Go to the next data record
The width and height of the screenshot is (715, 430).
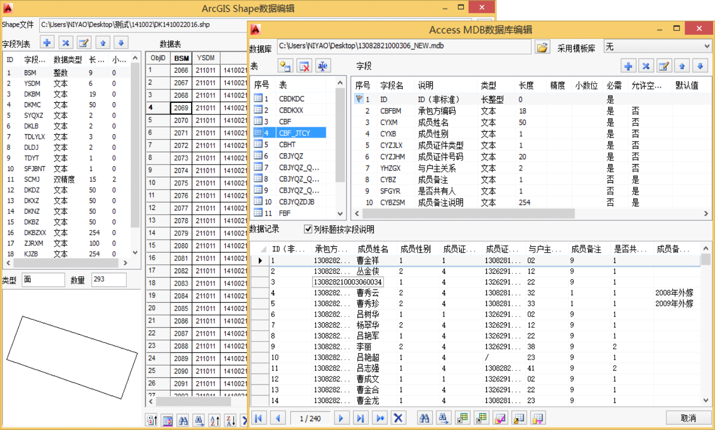(341, 418)
